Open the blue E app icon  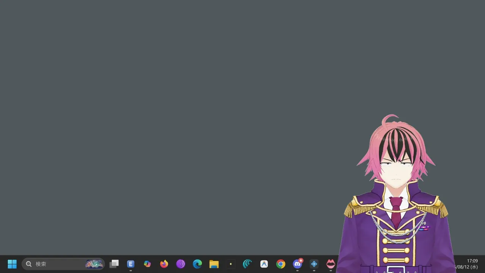131,264
